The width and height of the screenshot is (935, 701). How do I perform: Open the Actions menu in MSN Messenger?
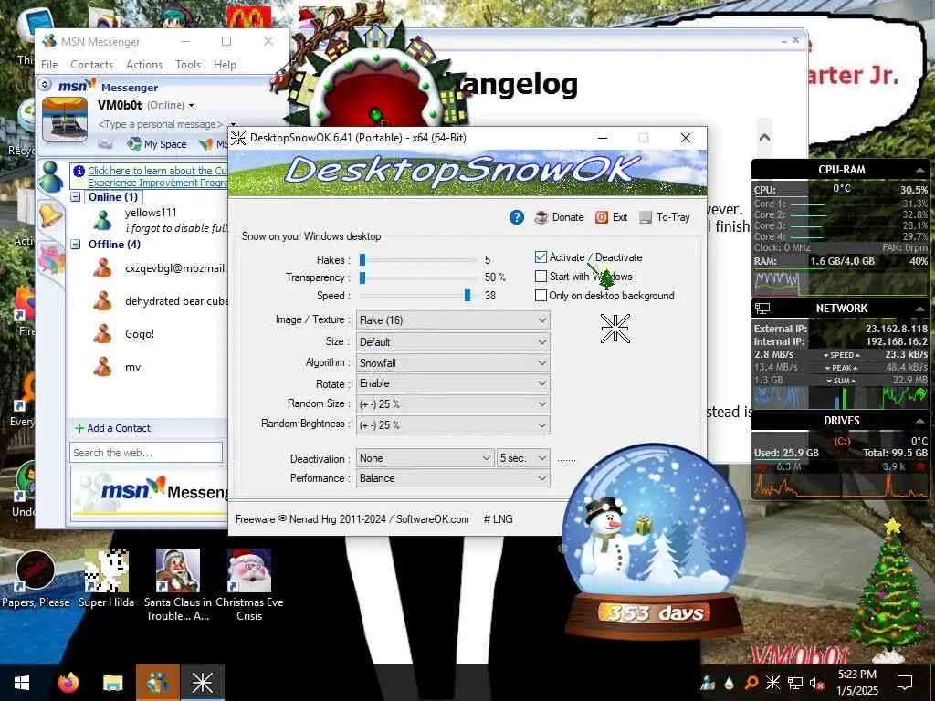click(143, 65)
